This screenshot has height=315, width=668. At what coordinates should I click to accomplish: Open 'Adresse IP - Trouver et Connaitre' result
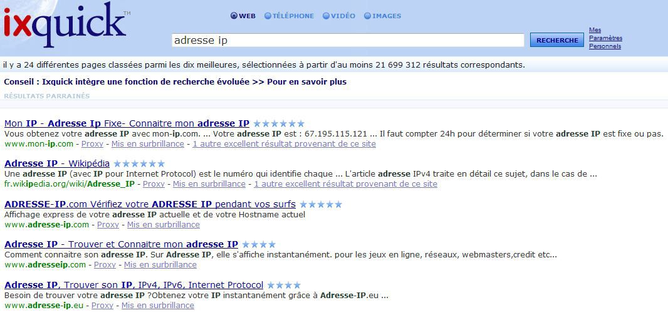(x=121, y=244)
